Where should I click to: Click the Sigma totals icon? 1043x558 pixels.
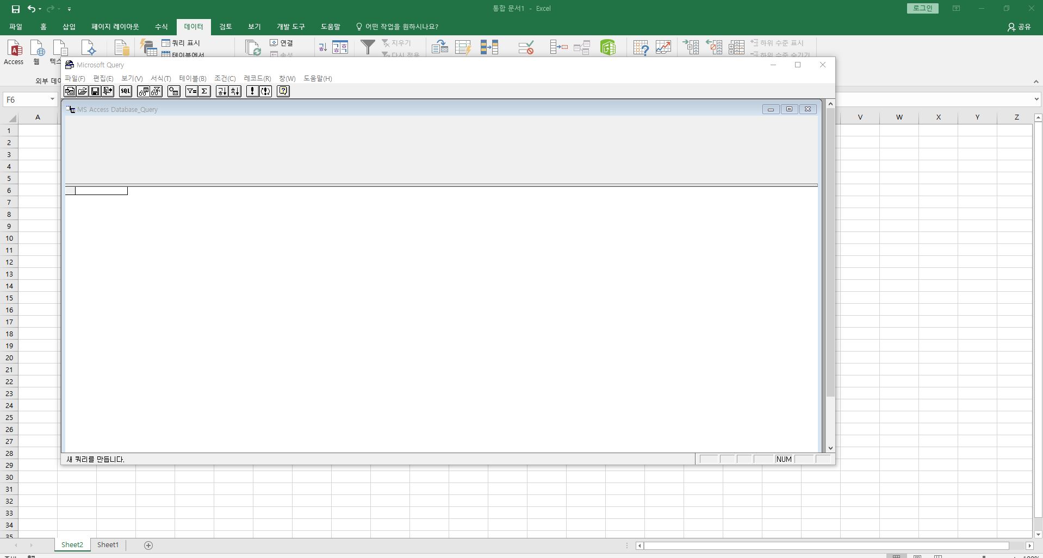(204, 91)
